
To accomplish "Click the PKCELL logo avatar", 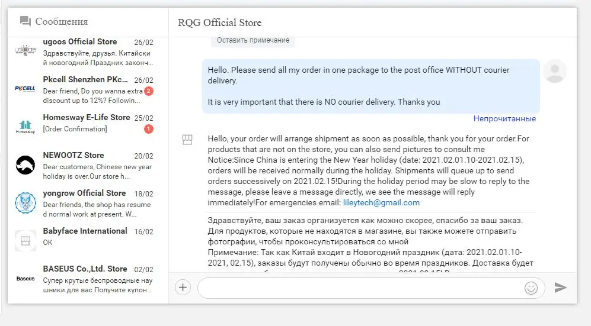I will click(25, 89).
